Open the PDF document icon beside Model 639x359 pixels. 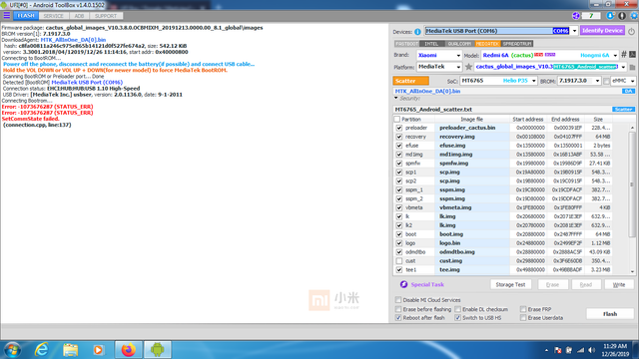tap(632, 54)
